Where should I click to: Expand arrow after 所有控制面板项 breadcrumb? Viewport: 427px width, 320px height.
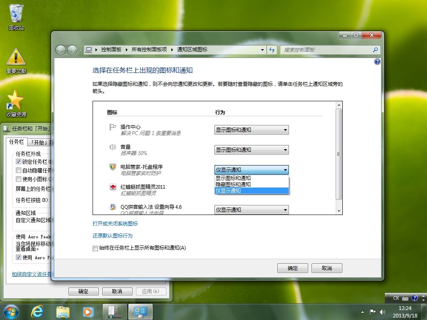point(172,50)
